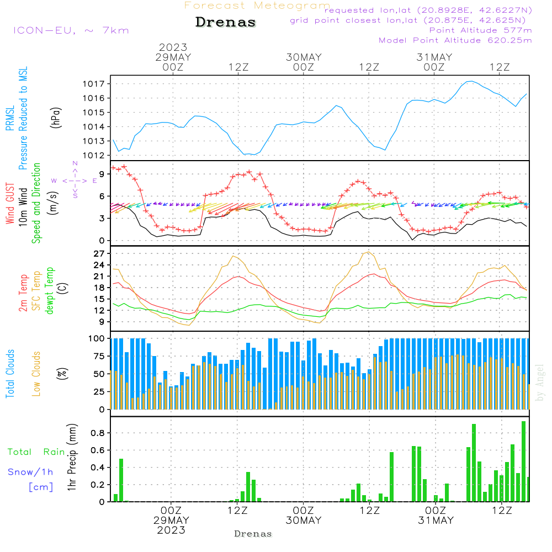Select the red Wind GUST legend label

pyautogui.click(x=10, y=204)
